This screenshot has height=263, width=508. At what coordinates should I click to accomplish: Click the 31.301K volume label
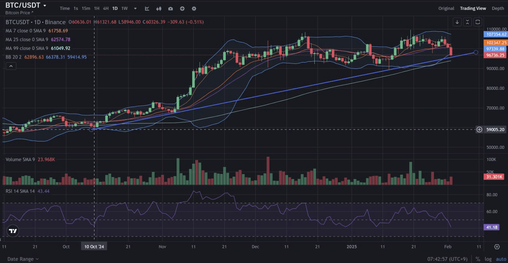495,177
